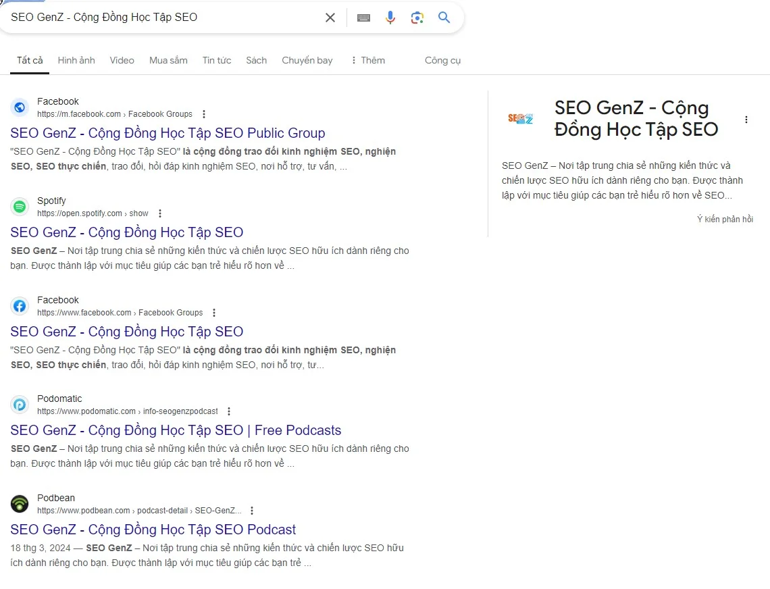Click the Spotify site name text

click(x=51, y=201)
